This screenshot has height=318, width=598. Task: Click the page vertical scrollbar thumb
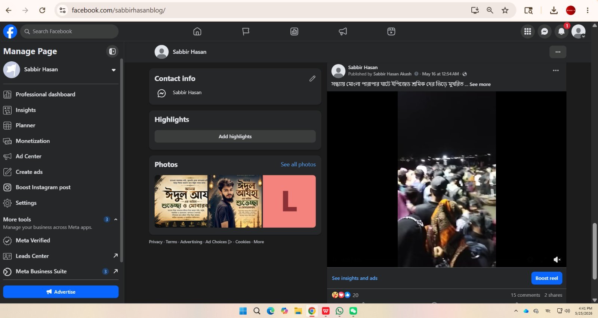coord(595,251)
